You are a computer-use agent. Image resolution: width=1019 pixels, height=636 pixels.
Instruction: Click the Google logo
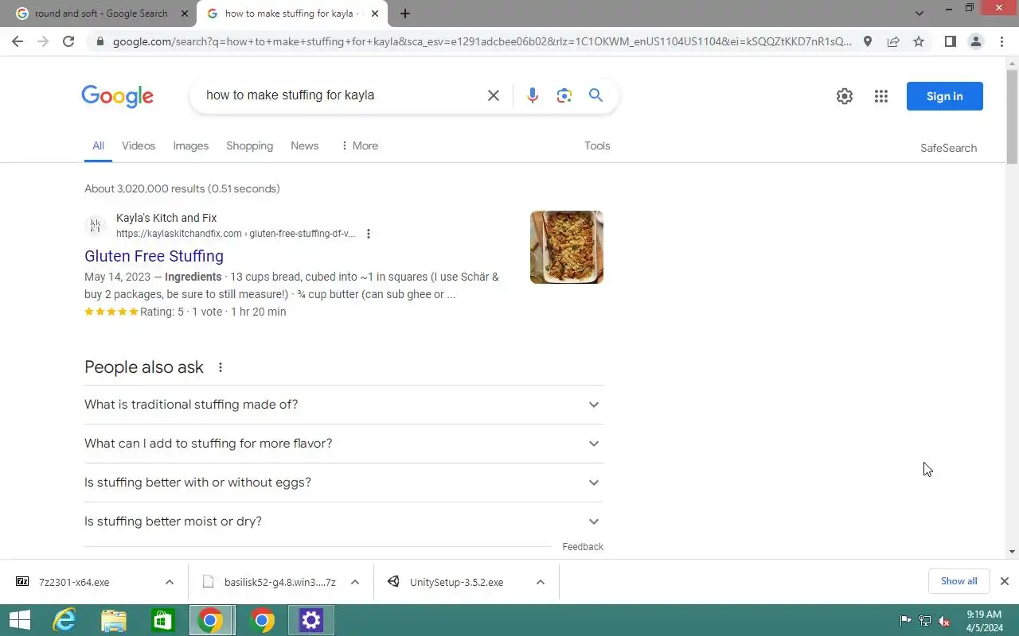pos(117,96)
